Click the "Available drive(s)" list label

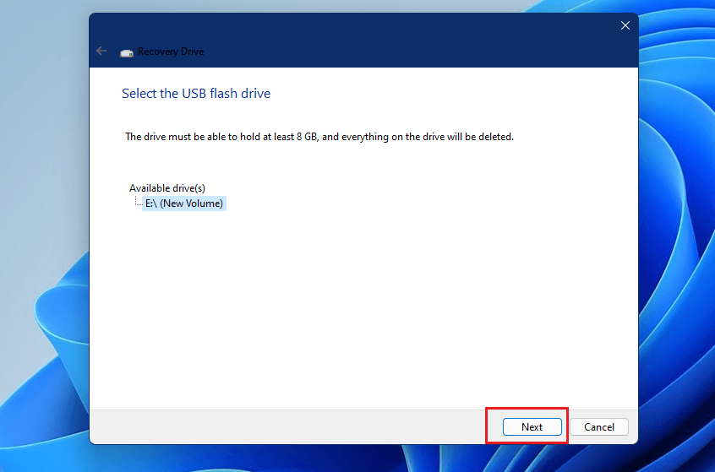point(167,187)
